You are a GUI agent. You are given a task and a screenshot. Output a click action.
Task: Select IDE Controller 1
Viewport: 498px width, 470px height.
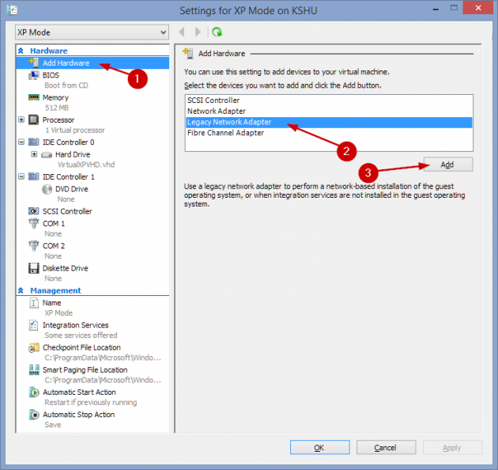pyautogui.click(x=68, y=176)
